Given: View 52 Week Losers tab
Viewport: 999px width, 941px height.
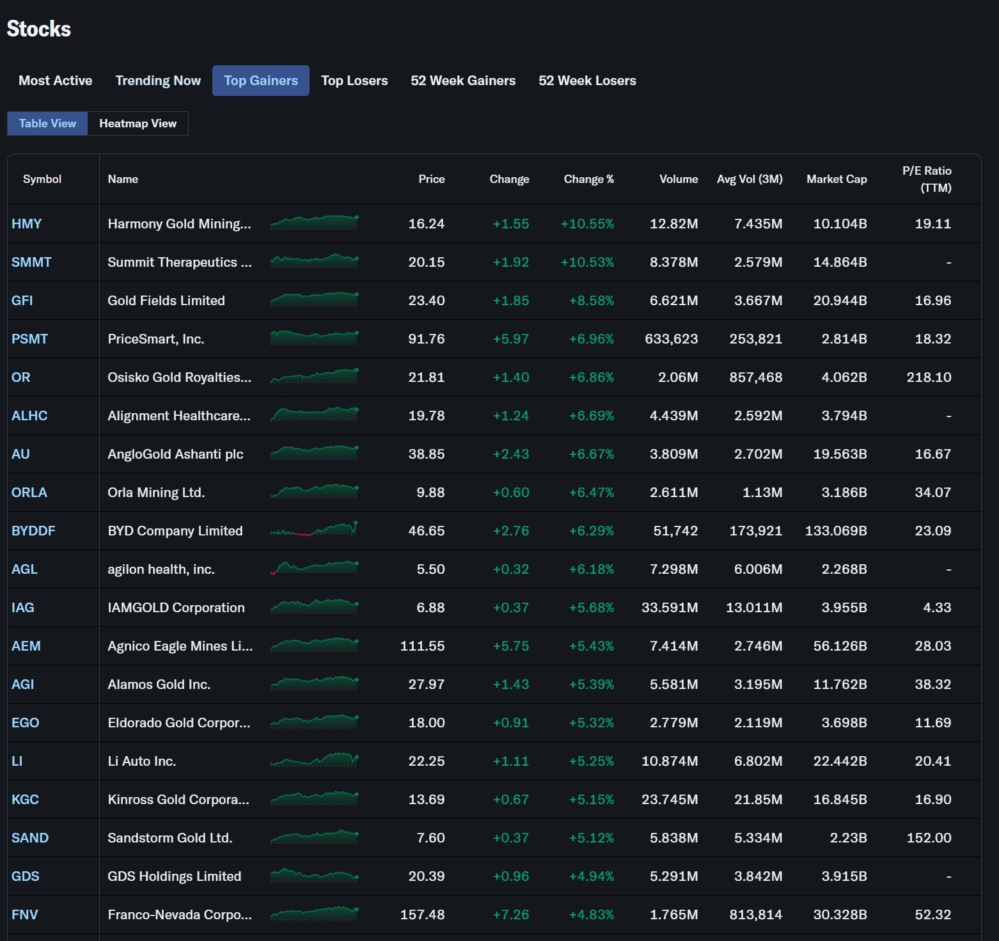Looking at the screenshot, I should pos(587,81).
